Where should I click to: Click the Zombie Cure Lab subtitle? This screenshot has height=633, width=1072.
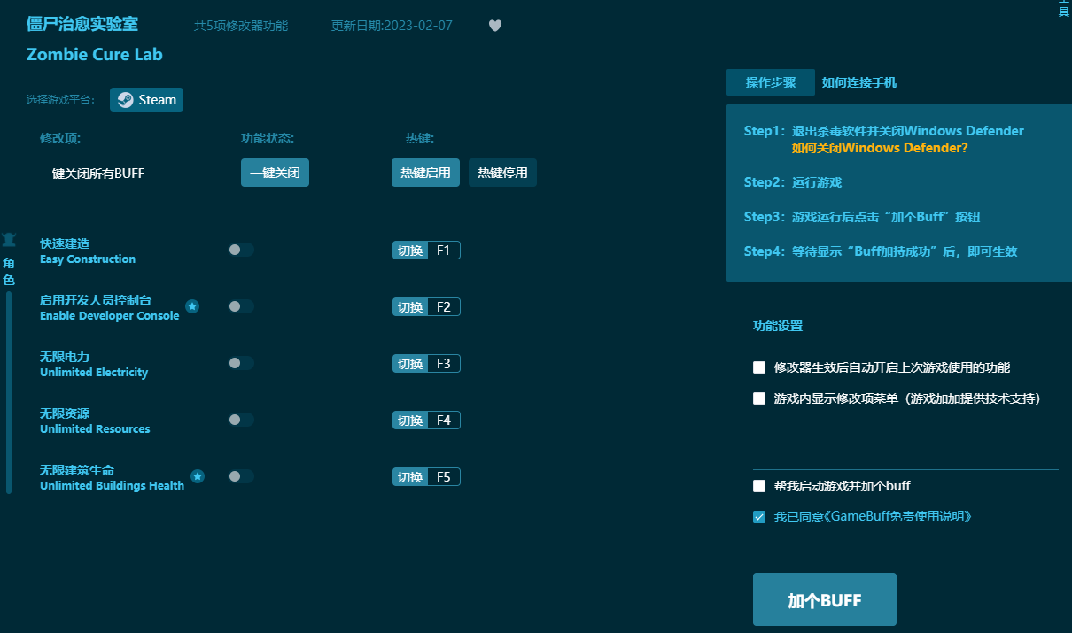[95, 54]
